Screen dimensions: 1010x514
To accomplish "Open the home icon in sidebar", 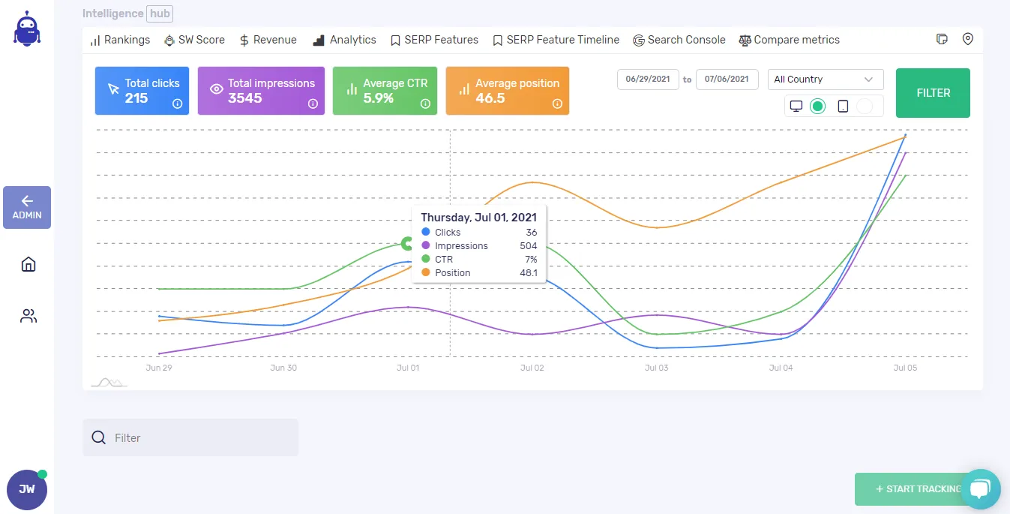I will [28, 264].
